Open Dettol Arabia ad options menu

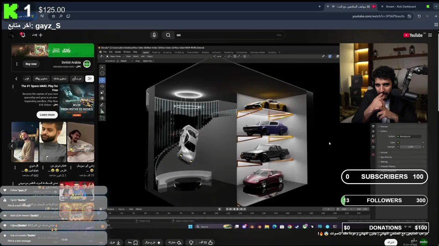tap(16, 64)
